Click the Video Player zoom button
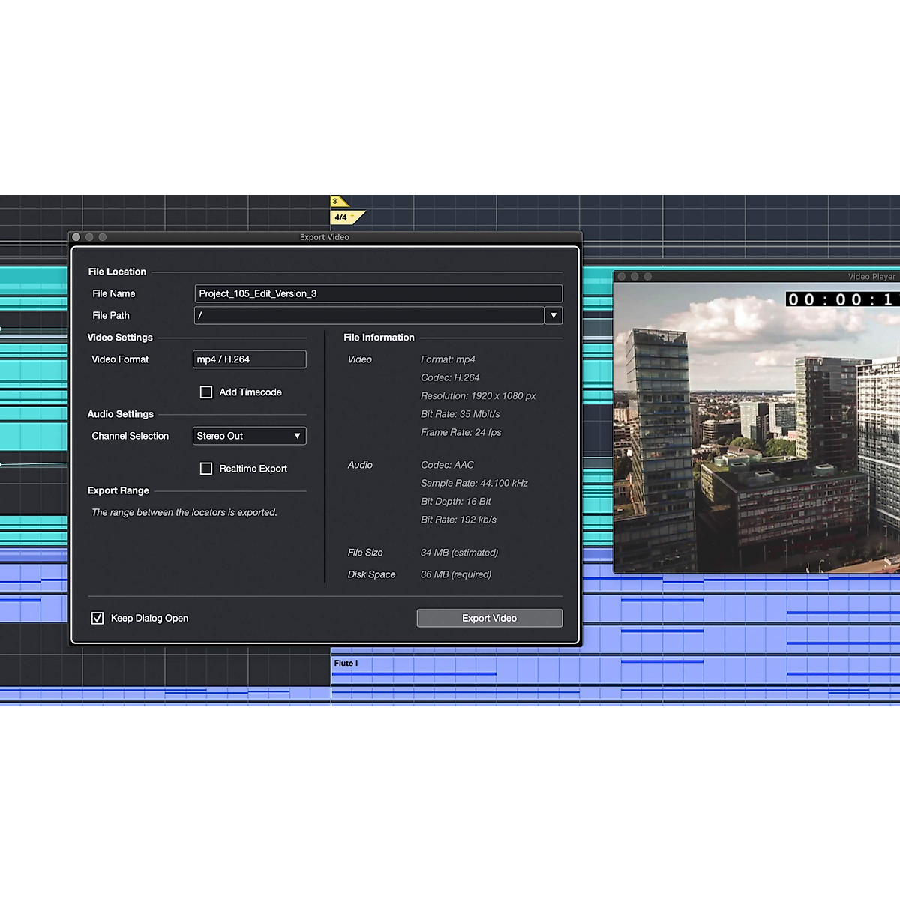 pos(648,277)
